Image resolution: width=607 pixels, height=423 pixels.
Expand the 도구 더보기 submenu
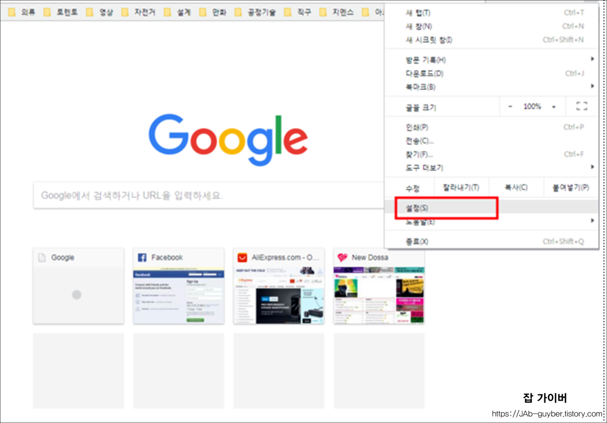[491, 168]
